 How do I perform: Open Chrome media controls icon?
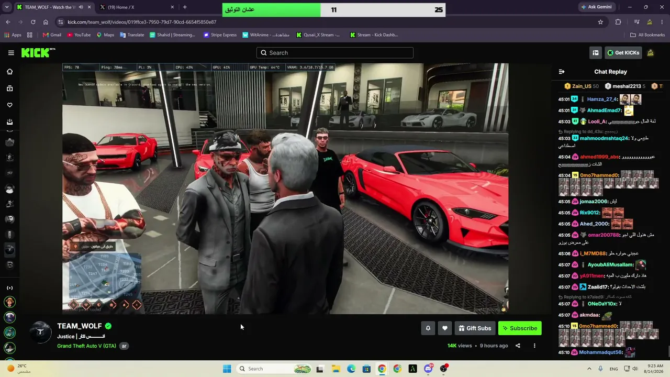(x=636, y=22)
